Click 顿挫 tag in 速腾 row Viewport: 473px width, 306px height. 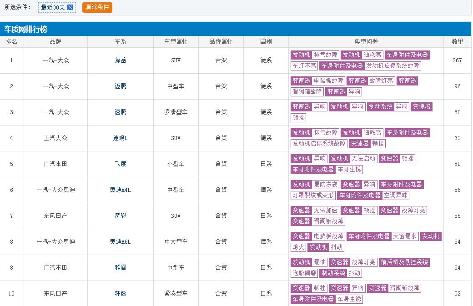click(298, 118)
